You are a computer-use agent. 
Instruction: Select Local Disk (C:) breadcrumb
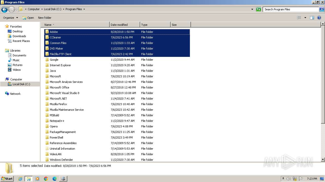pos(53,9)
